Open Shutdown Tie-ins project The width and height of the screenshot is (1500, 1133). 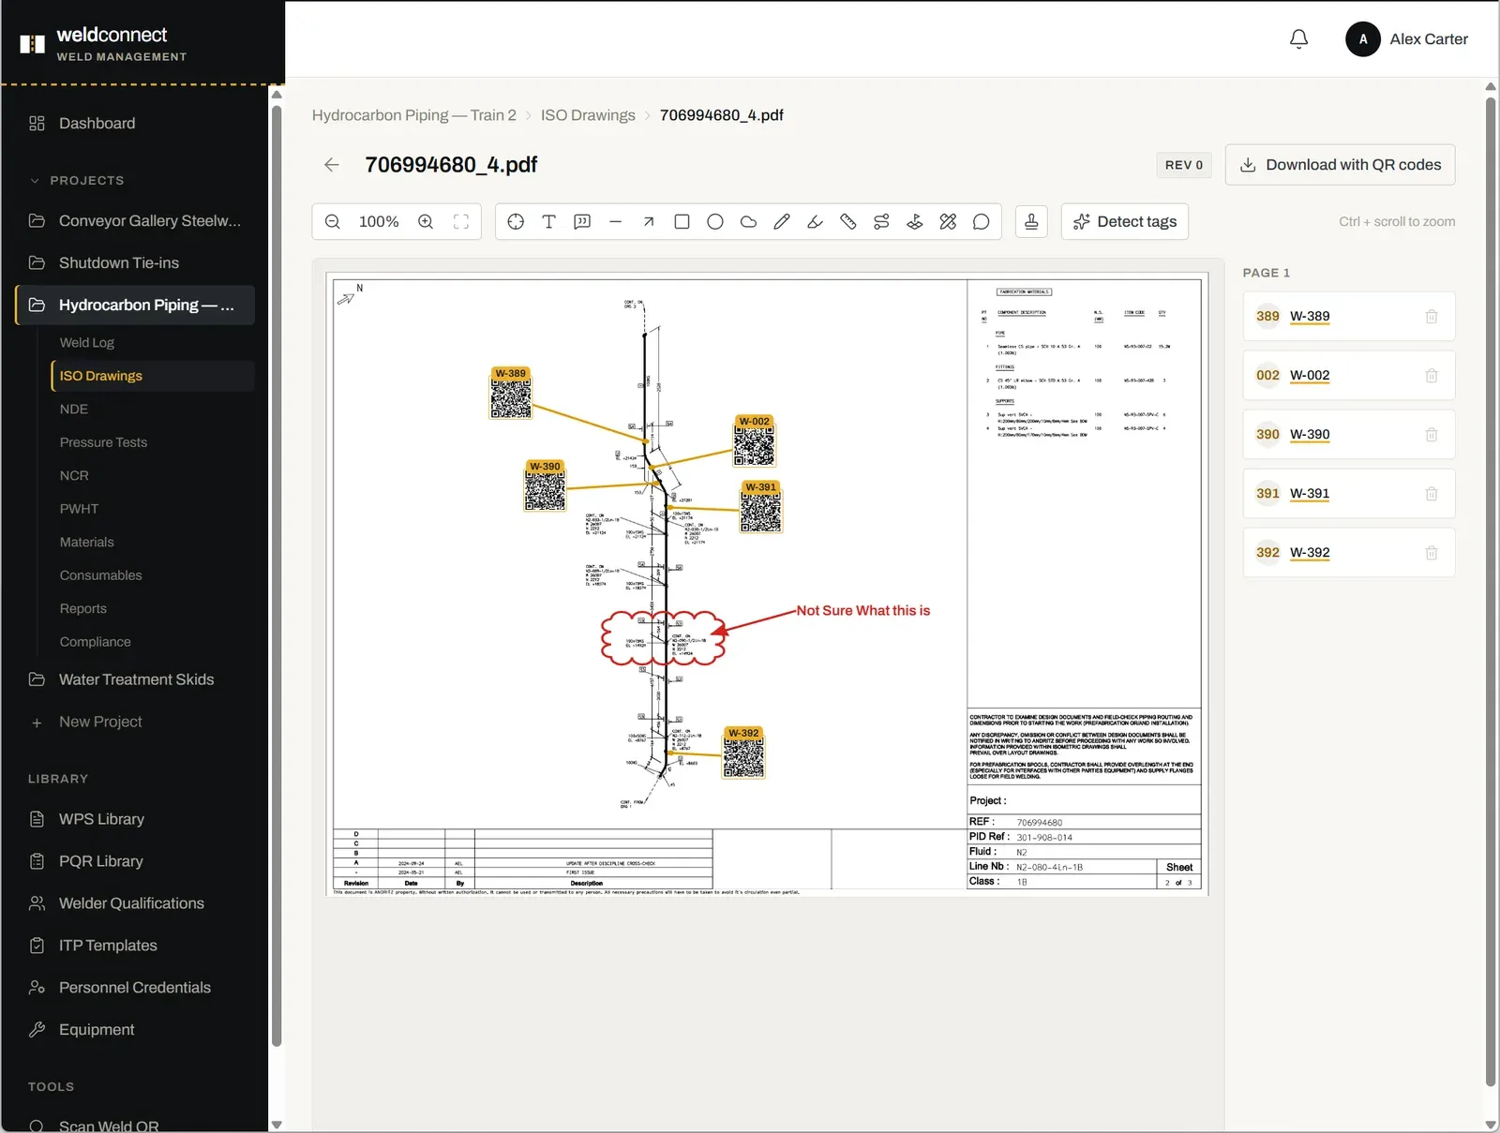click(x=135, y=263)
